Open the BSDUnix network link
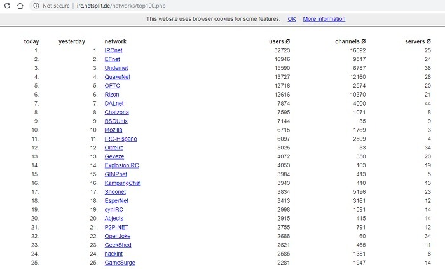Viewport: 445px width, 269px height. pos(116,121)
